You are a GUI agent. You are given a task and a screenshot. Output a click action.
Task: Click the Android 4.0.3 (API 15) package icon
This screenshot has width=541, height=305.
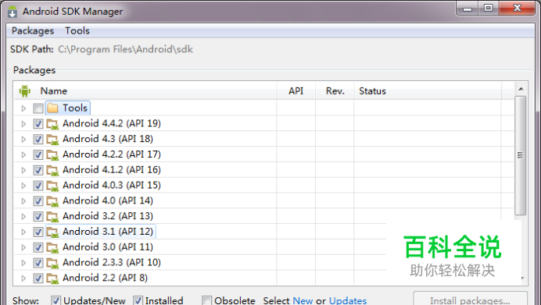(52, 186)
